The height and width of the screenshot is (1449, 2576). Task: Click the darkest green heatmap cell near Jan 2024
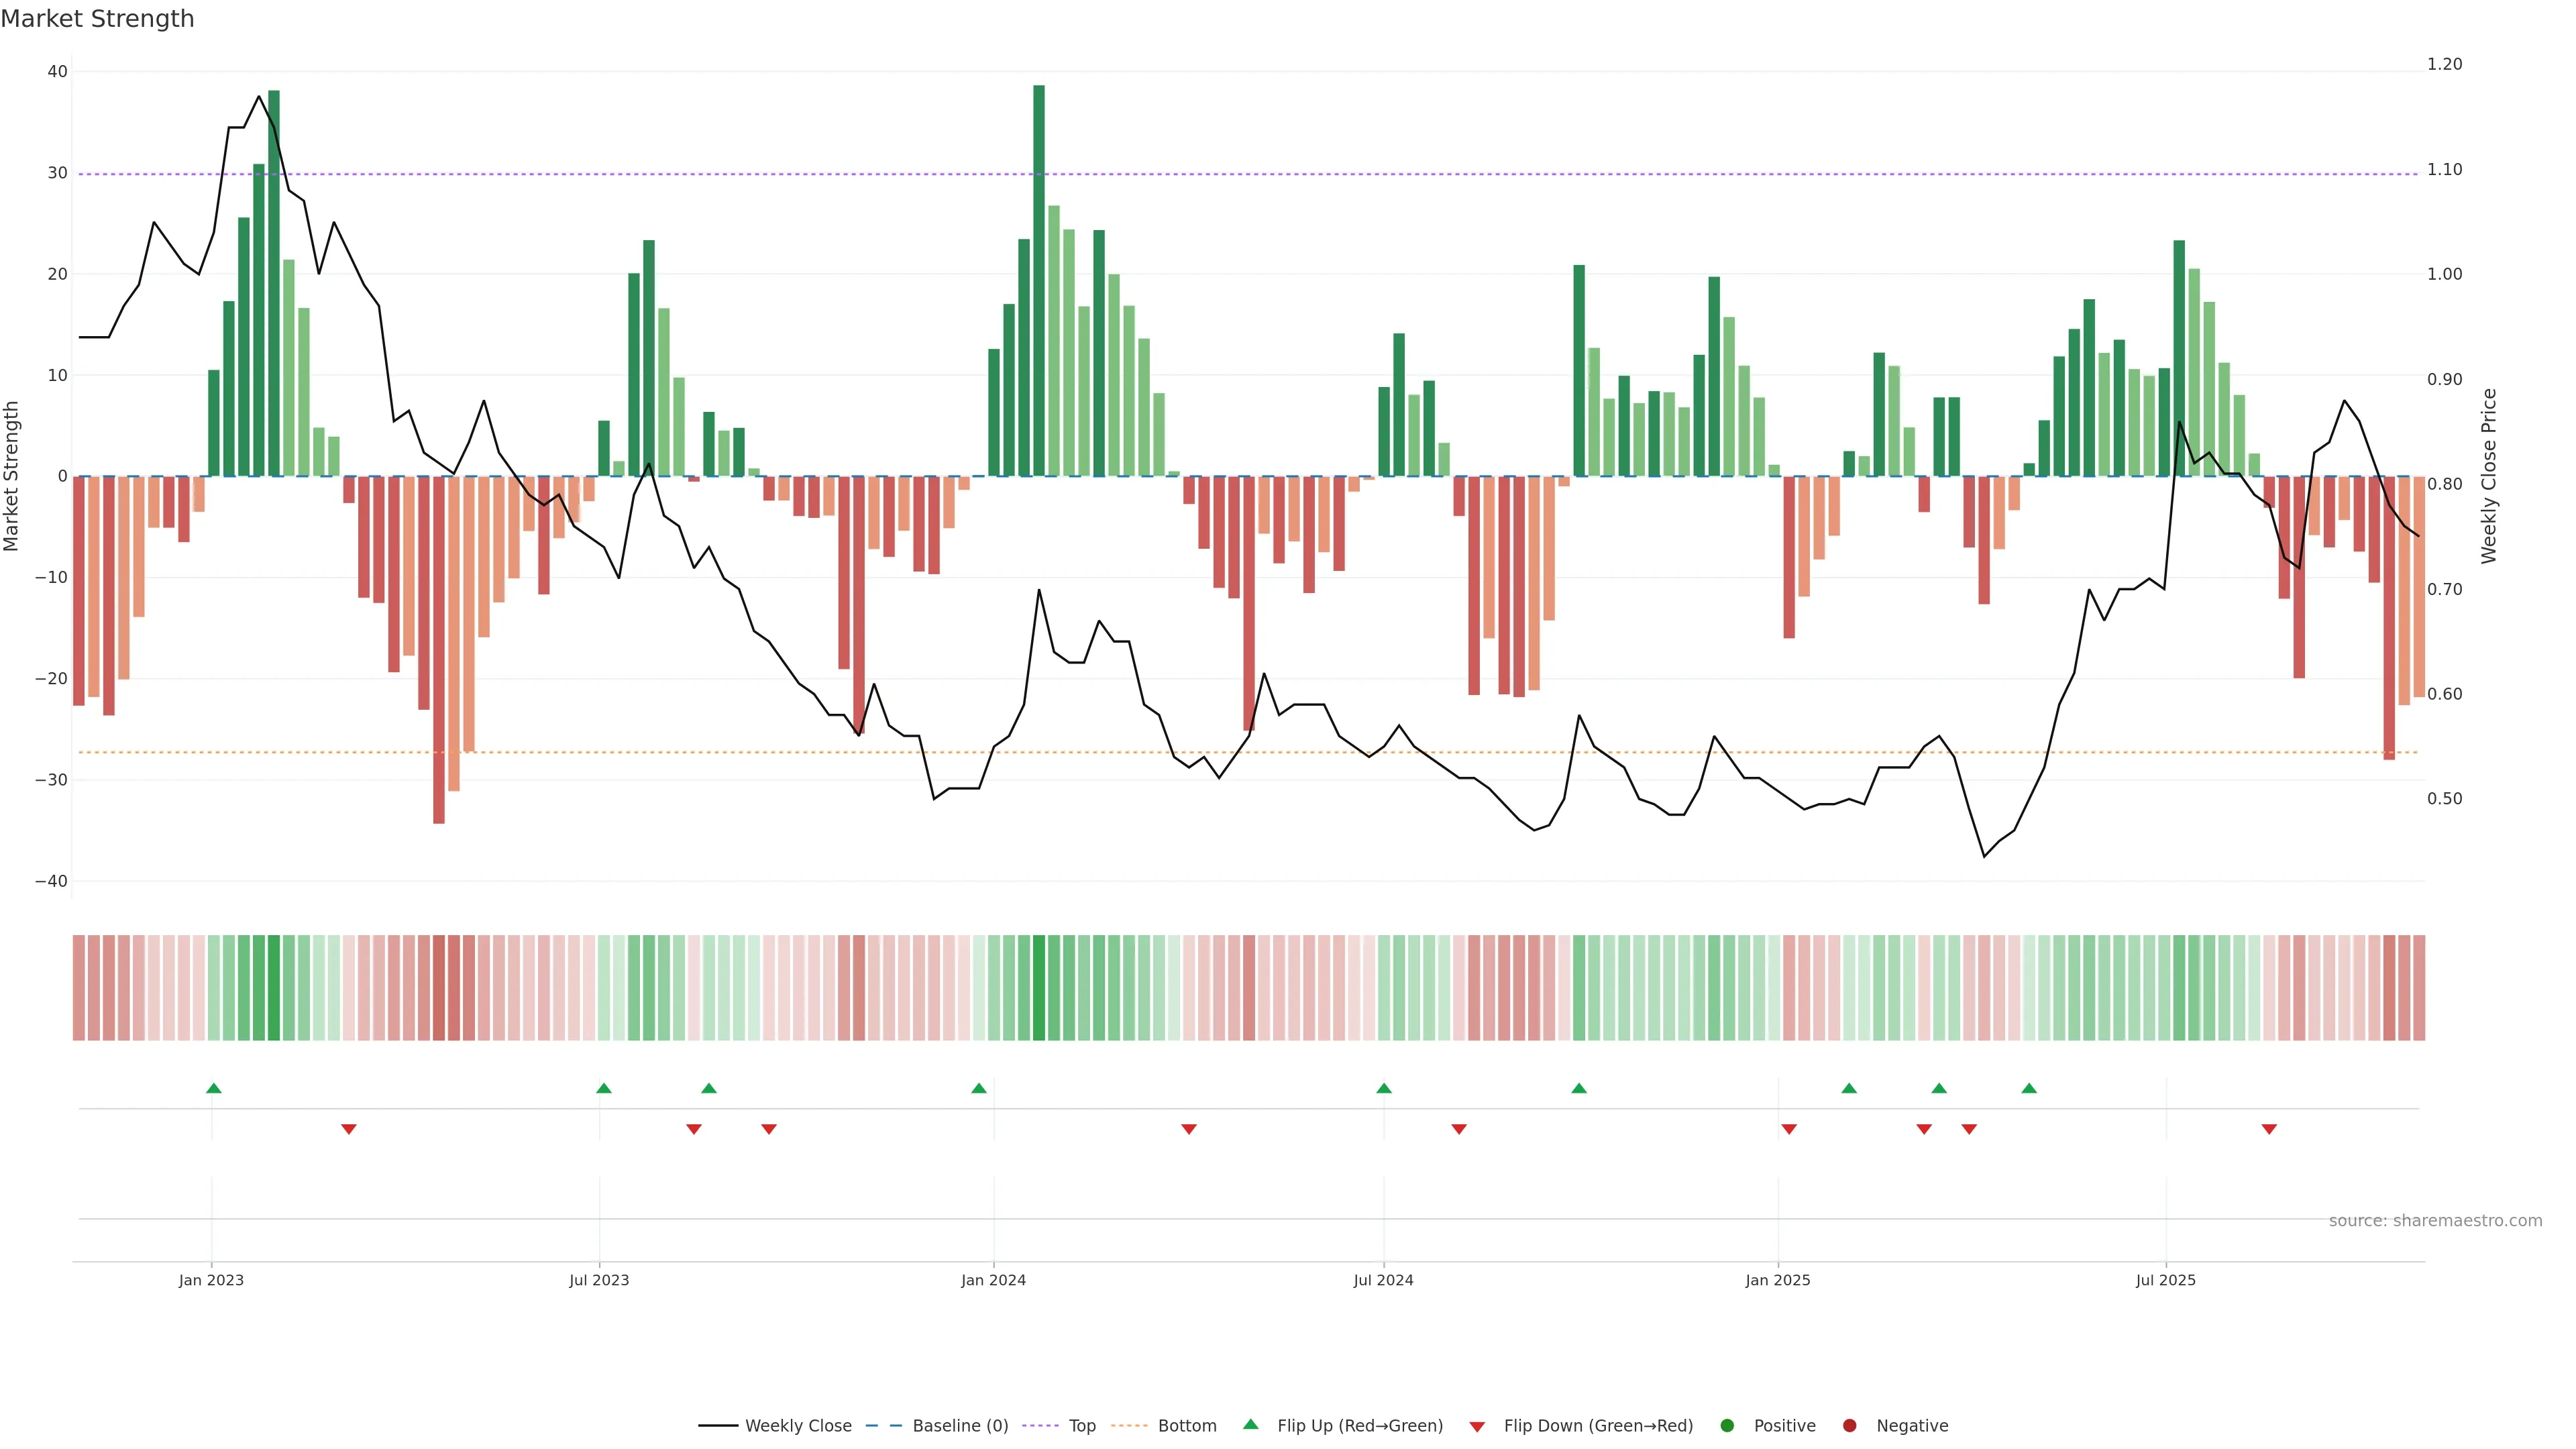(1039, 988)
